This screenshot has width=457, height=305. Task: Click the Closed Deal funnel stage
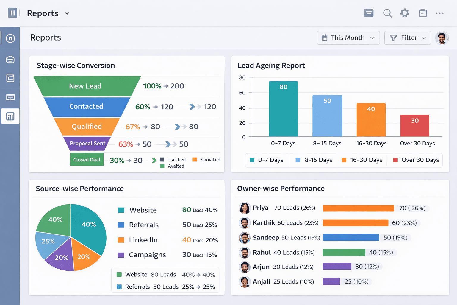[x=87, y=159]
